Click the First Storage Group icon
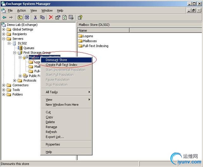Viewport: 203px width, 167px height. [20, 52]
